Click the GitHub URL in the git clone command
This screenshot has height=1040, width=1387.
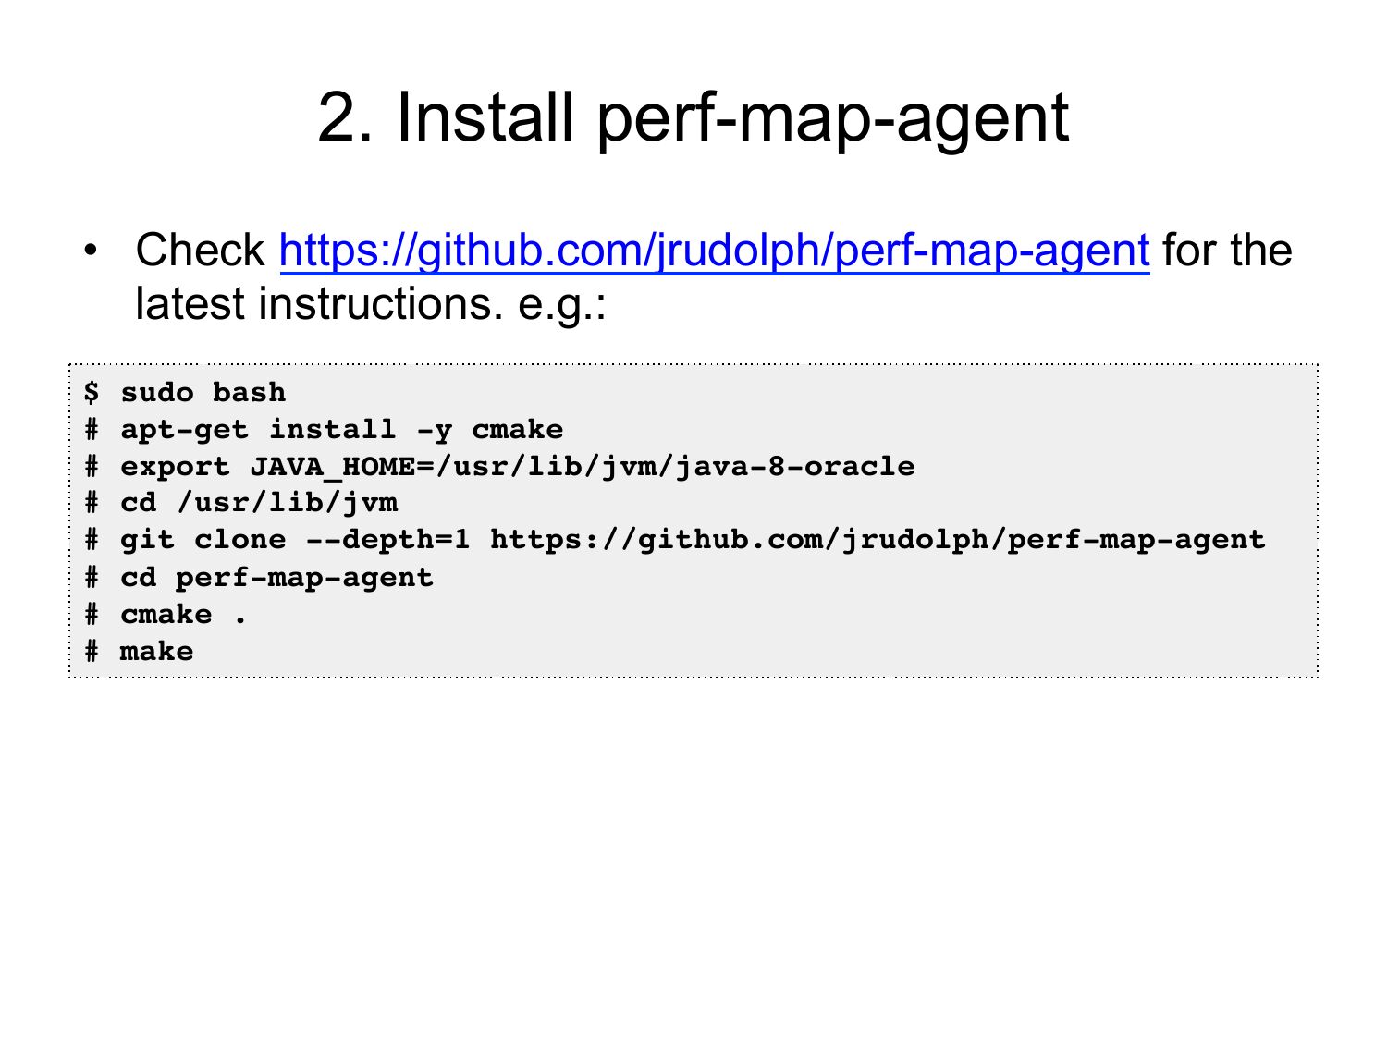pos(877,540)
